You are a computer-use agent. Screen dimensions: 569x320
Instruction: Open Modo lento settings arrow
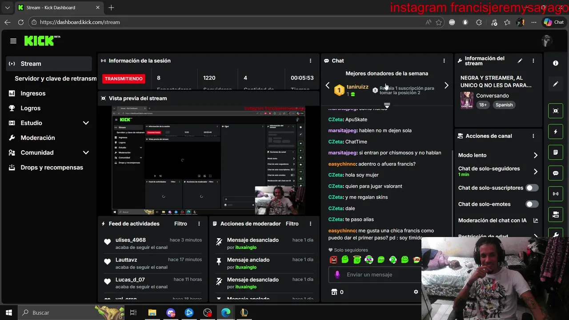pyautogui.click(x=536, y=156)
